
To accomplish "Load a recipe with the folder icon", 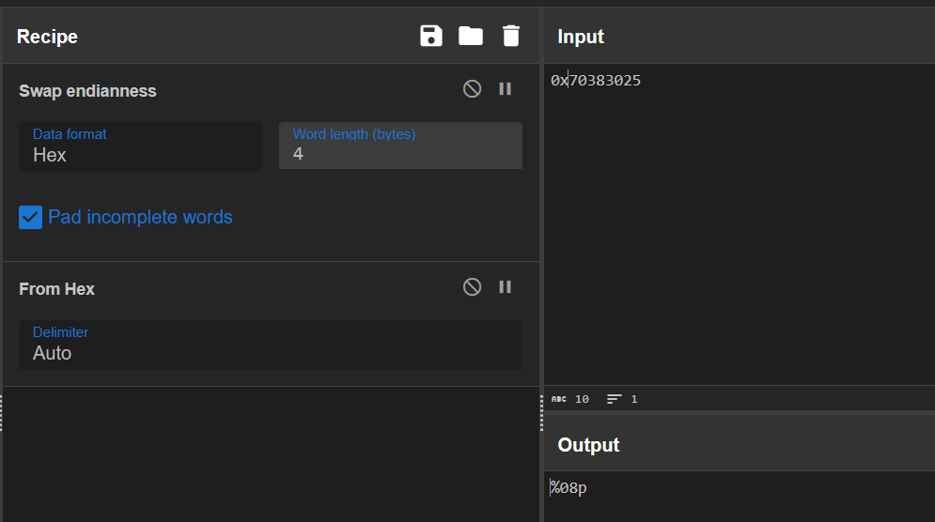I will click(471, 37).
